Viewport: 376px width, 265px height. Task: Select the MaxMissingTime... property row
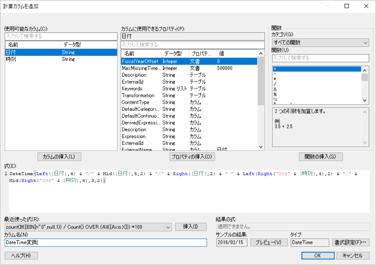click(189, 68)
